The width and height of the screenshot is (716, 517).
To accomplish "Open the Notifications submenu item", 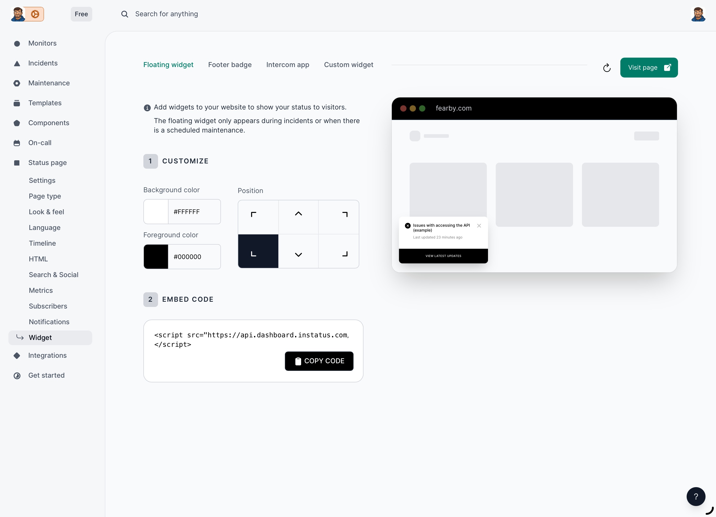I will 49,322.
